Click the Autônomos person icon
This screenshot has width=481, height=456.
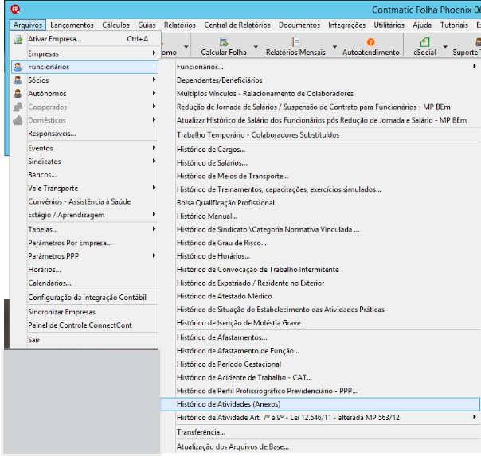[x=18, y=93]
